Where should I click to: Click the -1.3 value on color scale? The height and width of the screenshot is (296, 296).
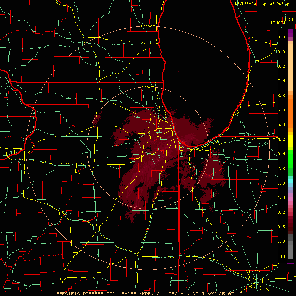click(x=280, y=241)
